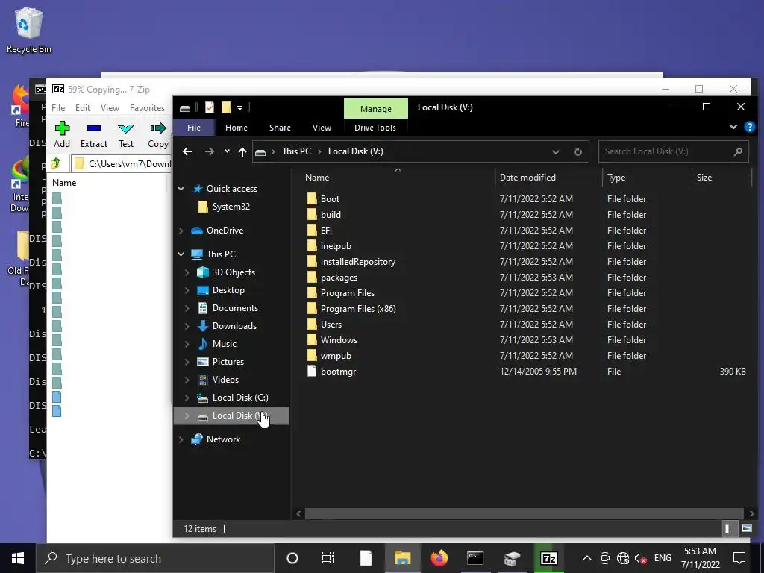Screen dimensions: 764x573
Task: Click the network globe tray icon
Action: [x=623, y=558]
